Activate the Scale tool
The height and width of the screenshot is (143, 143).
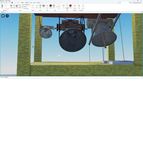[17, 6]
